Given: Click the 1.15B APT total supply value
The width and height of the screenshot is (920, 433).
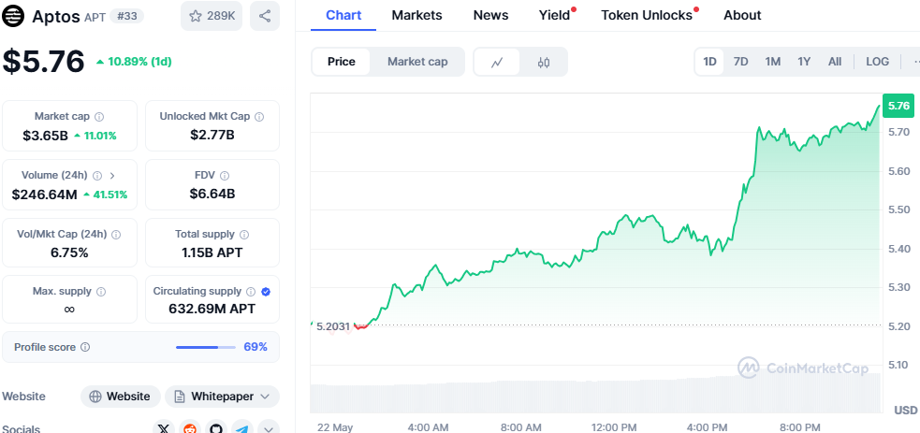Looking at the screenshot, I should [212, 253].
